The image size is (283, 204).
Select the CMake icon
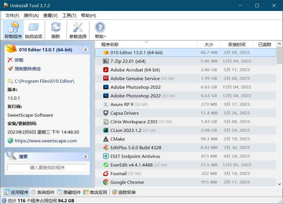[106, 139]
